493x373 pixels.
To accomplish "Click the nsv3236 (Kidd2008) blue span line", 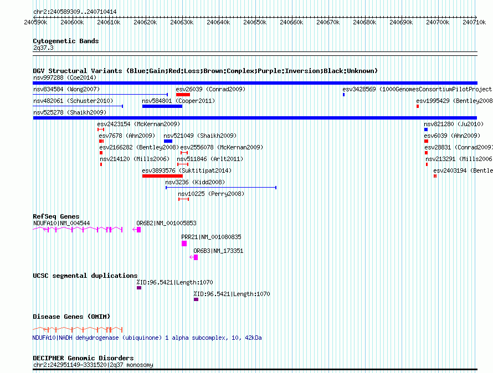I will coord(221,188).
